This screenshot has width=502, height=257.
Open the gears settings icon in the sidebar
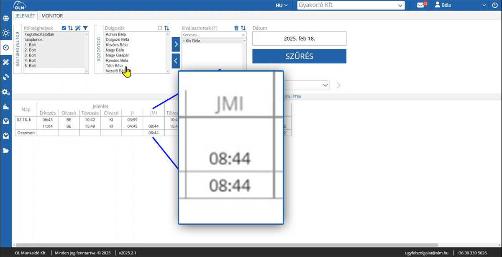(6, 92)
